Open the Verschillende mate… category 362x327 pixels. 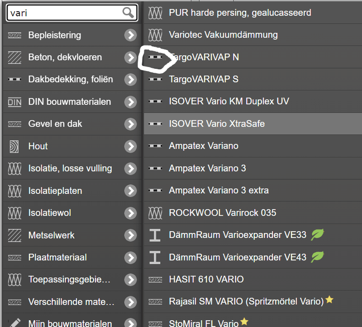tap(72, 302)
